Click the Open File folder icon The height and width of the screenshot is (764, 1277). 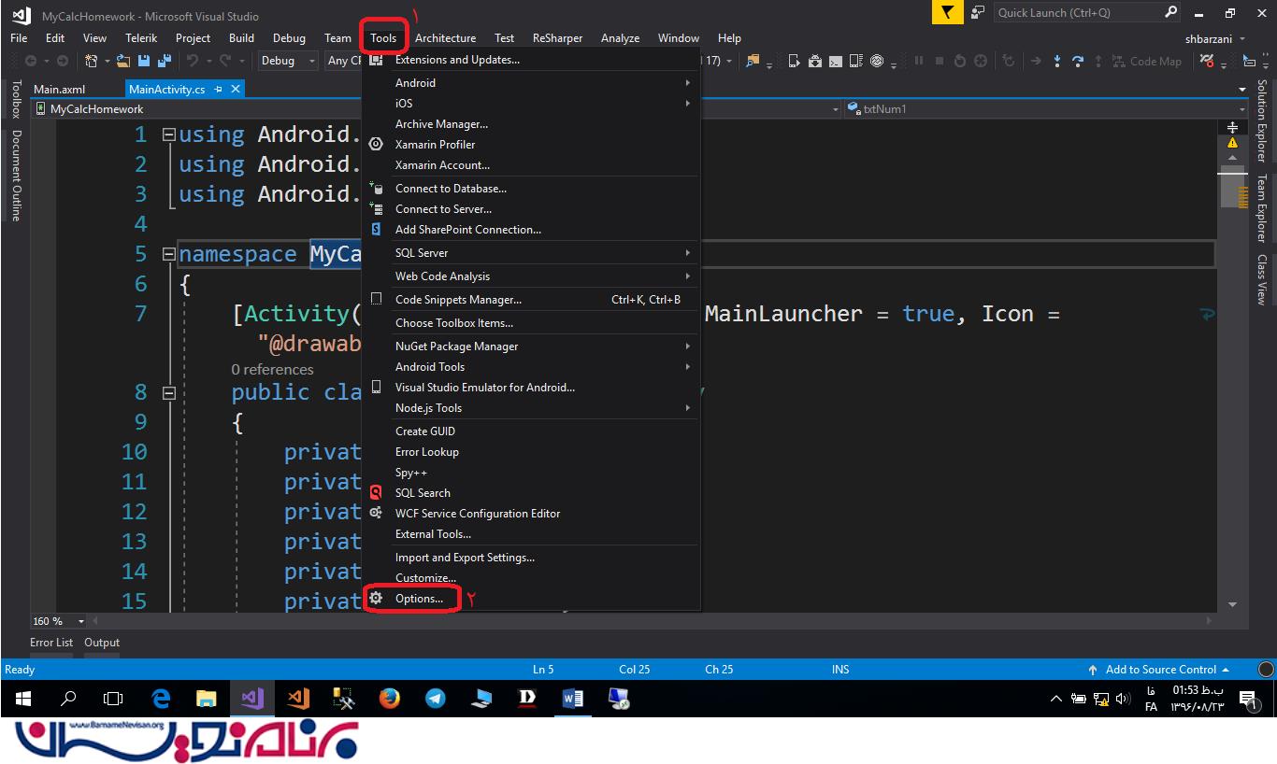123,62
